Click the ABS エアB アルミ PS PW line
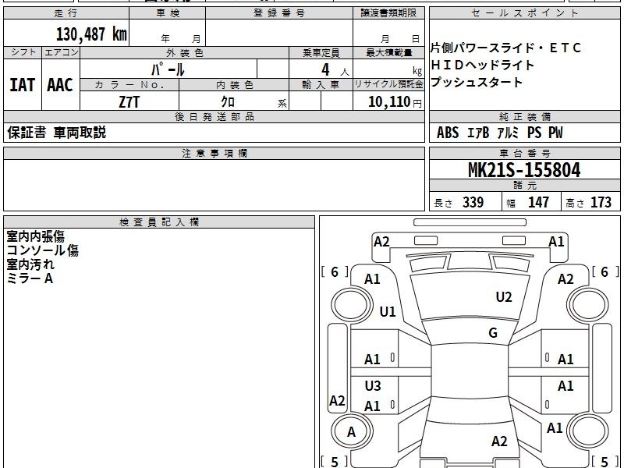This screenshot has height=468, width=624. pyautogui.click(x=500, y=133)
